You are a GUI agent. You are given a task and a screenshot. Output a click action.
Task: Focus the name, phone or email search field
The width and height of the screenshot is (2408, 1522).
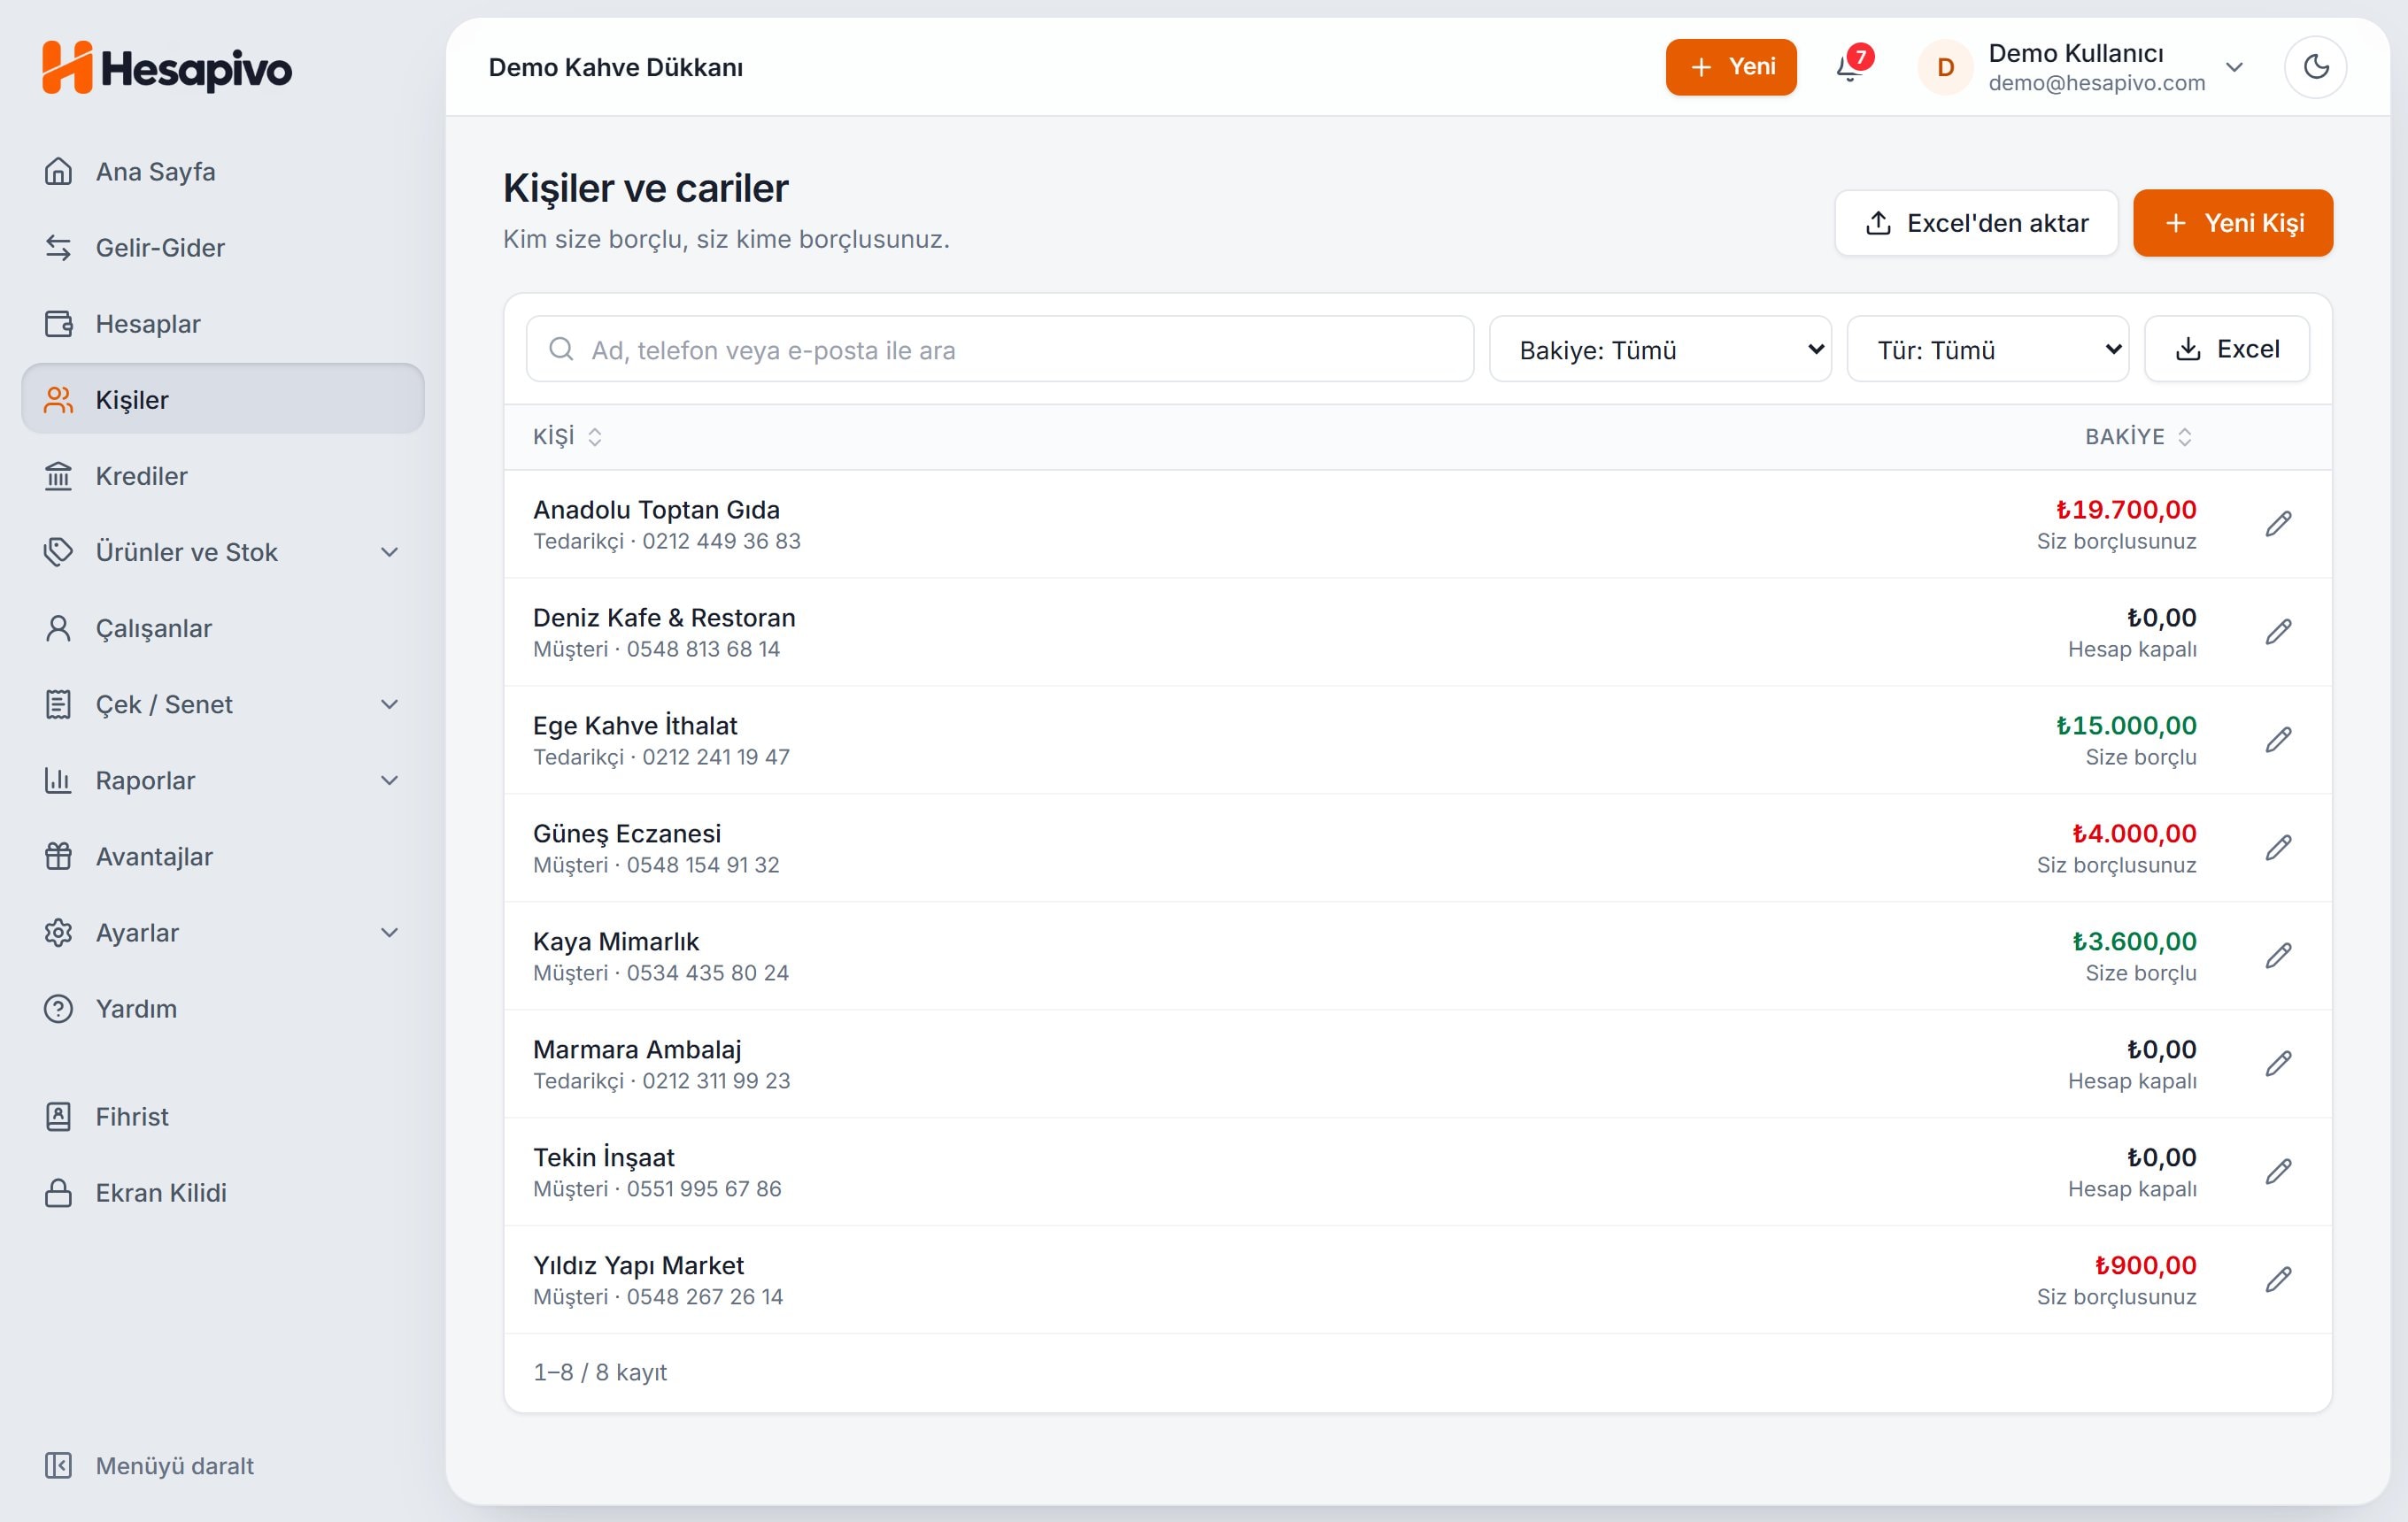[1000, 349]
